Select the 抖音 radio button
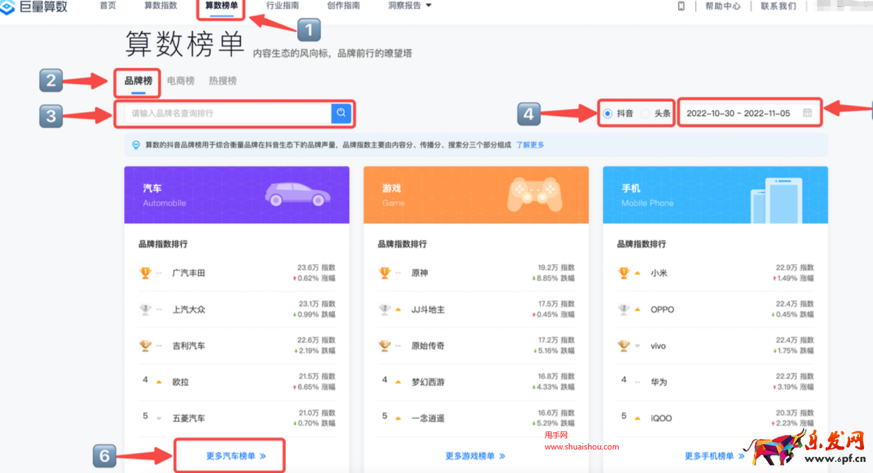 coord(607,113)
